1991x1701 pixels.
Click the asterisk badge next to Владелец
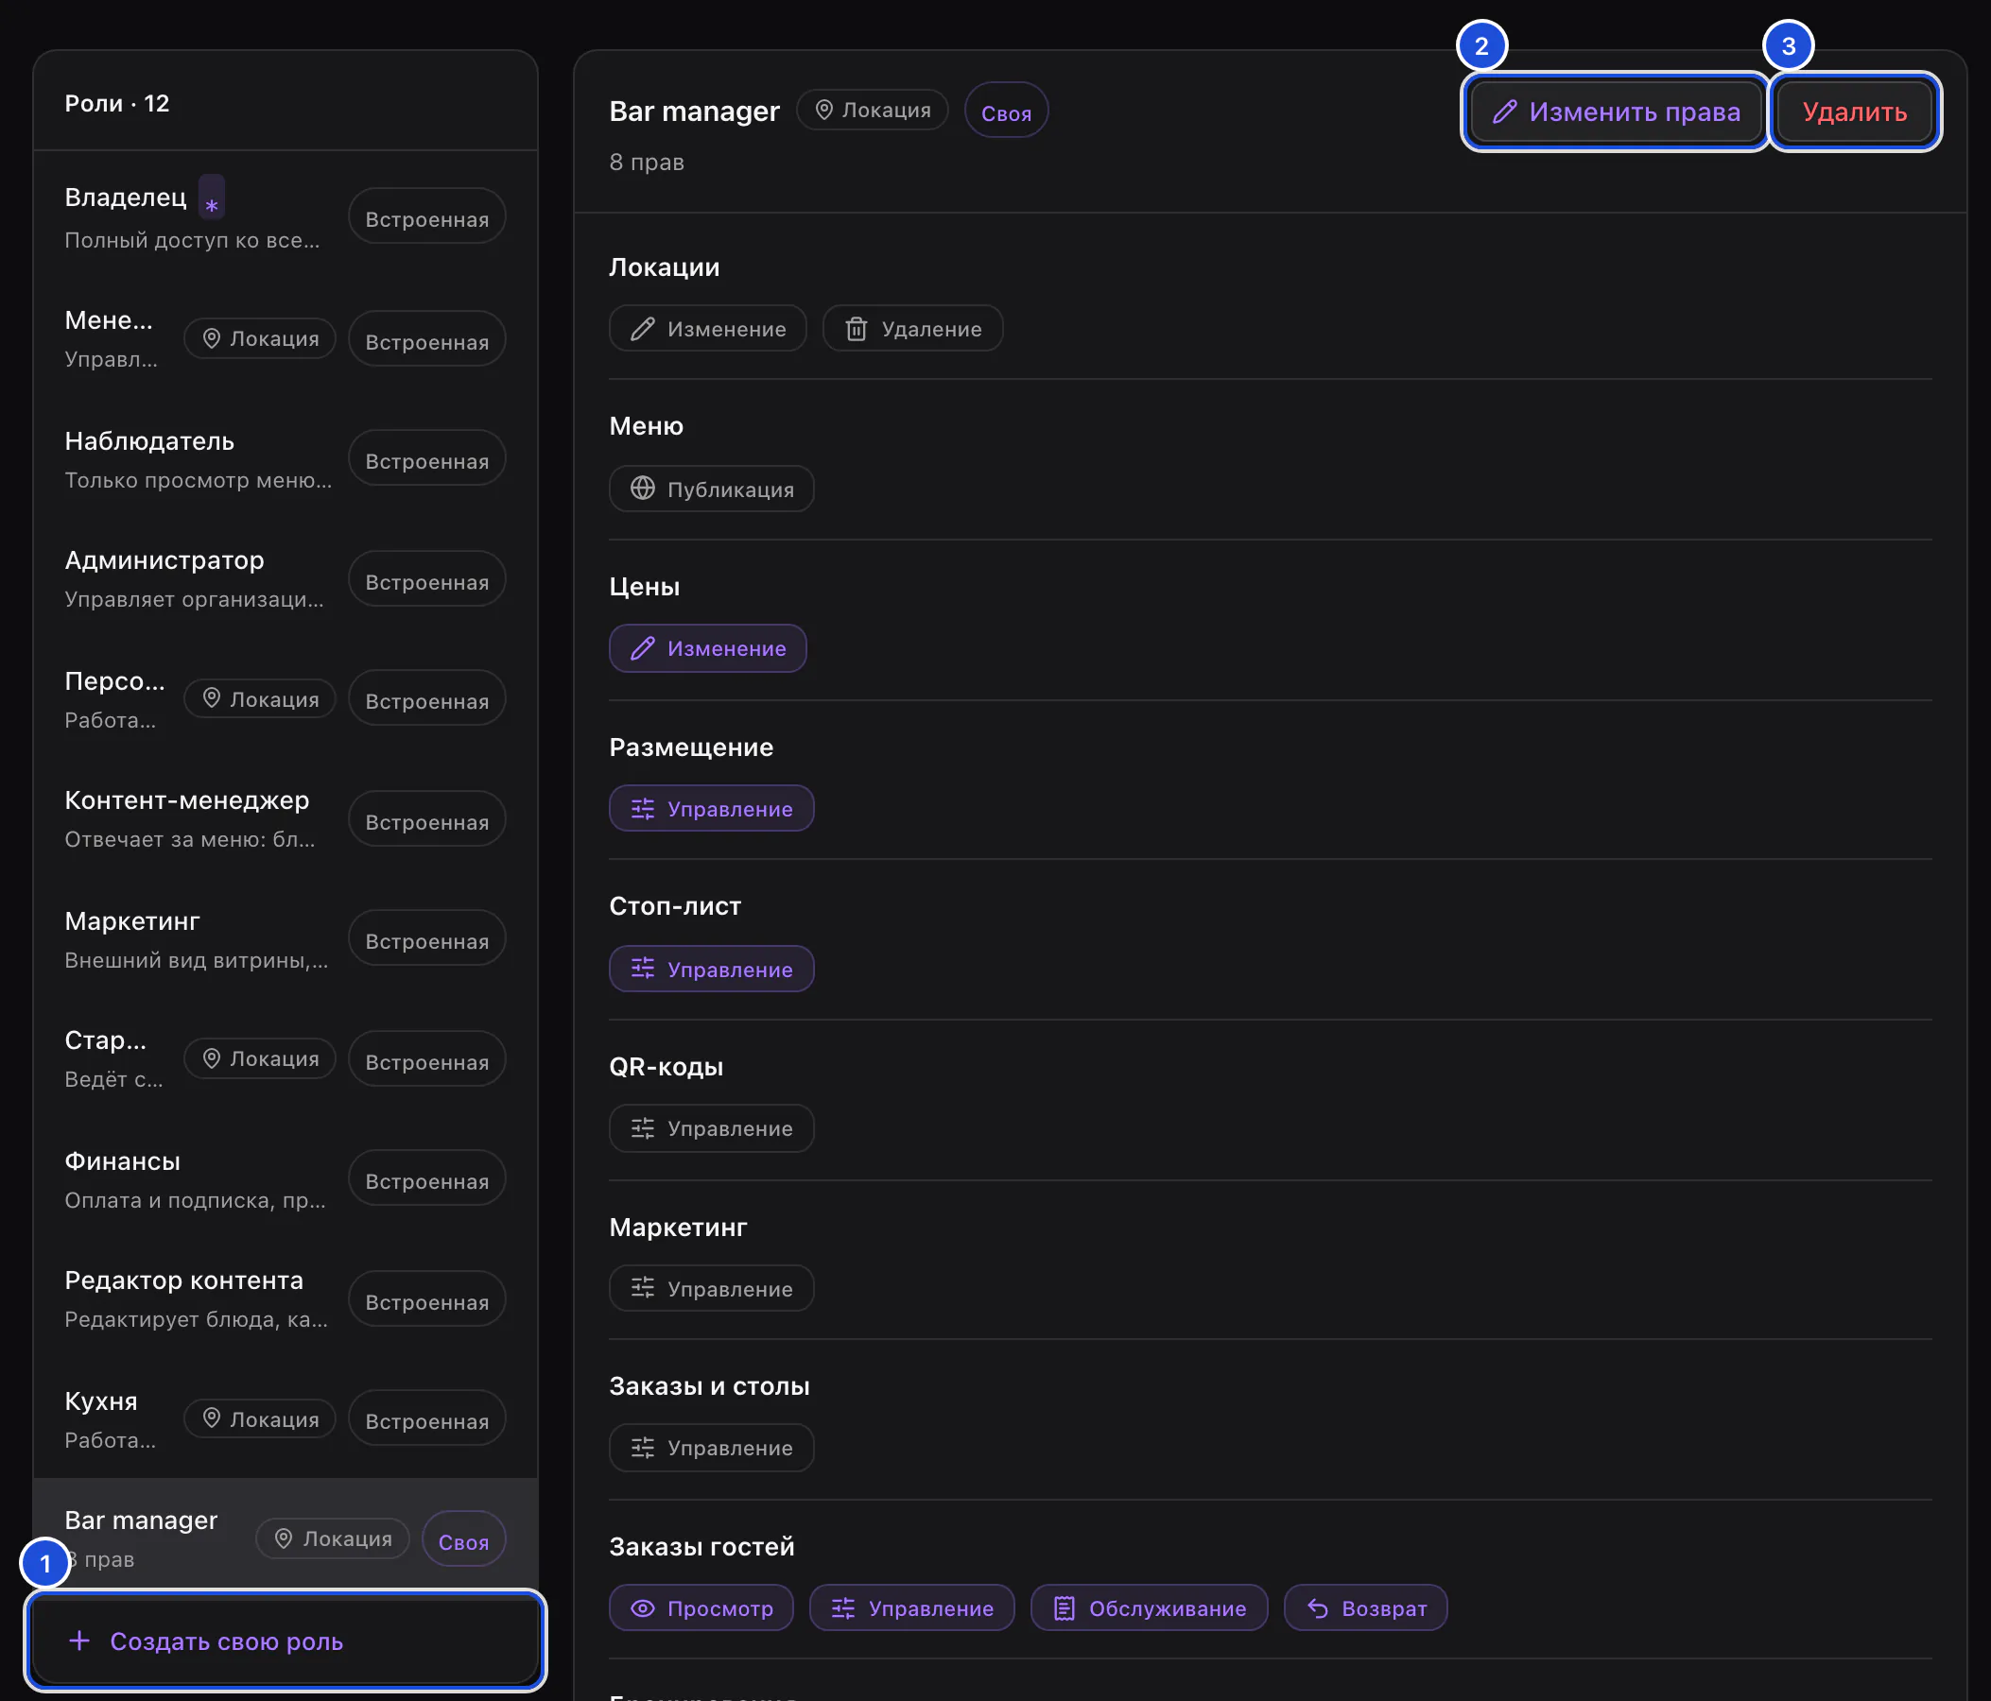click(212, 198)
